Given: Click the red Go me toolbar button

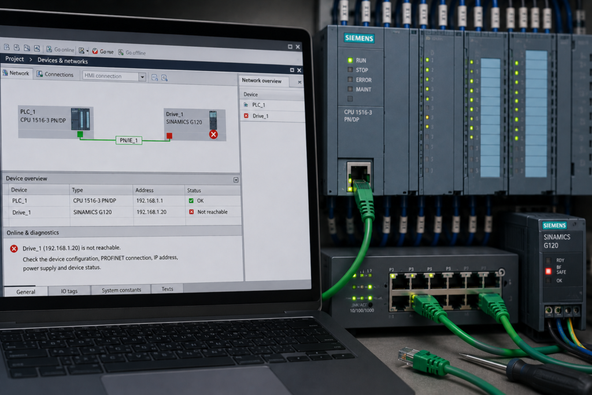Looking at the screenshot, I should pos(103,51).
